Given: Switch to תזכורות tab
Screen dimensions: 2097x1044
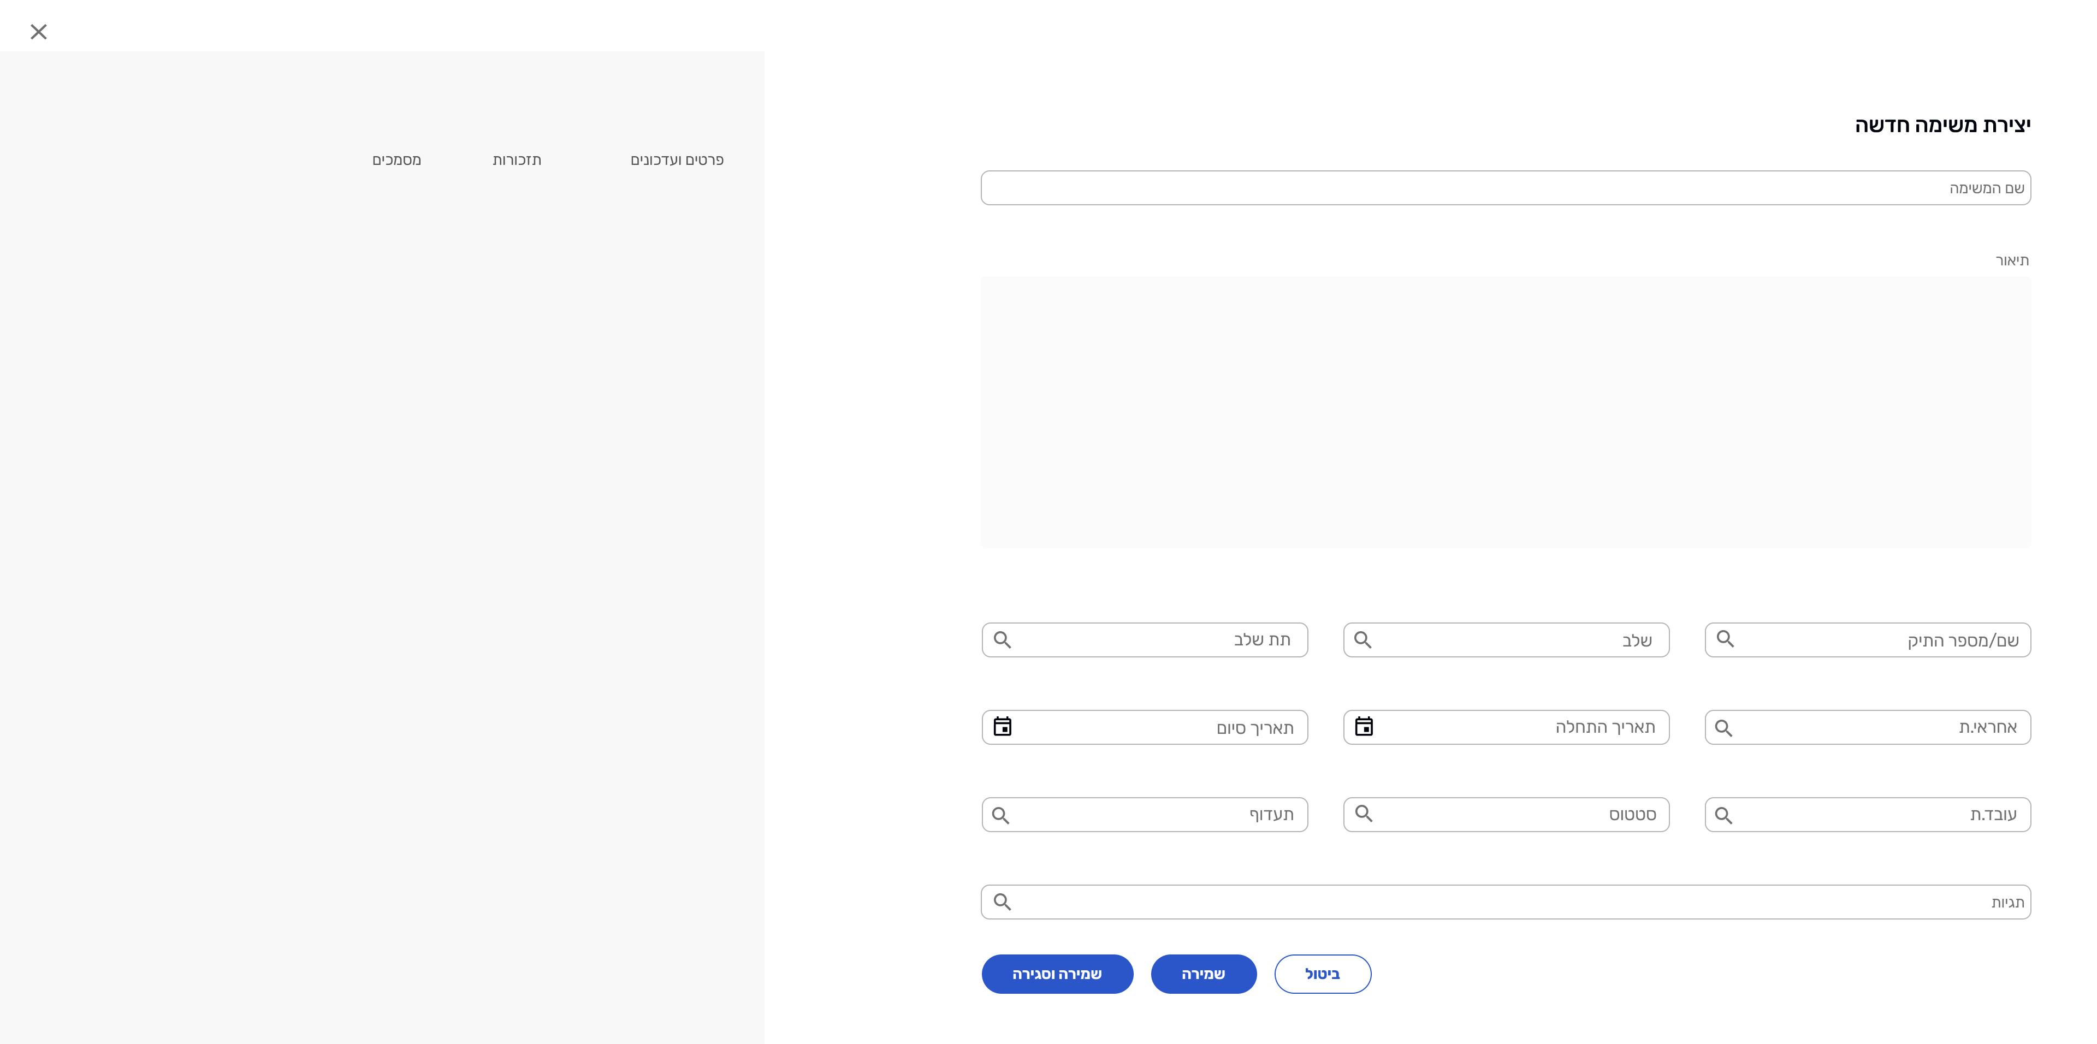Looking at the screenshot, I should tap(517, 161).
